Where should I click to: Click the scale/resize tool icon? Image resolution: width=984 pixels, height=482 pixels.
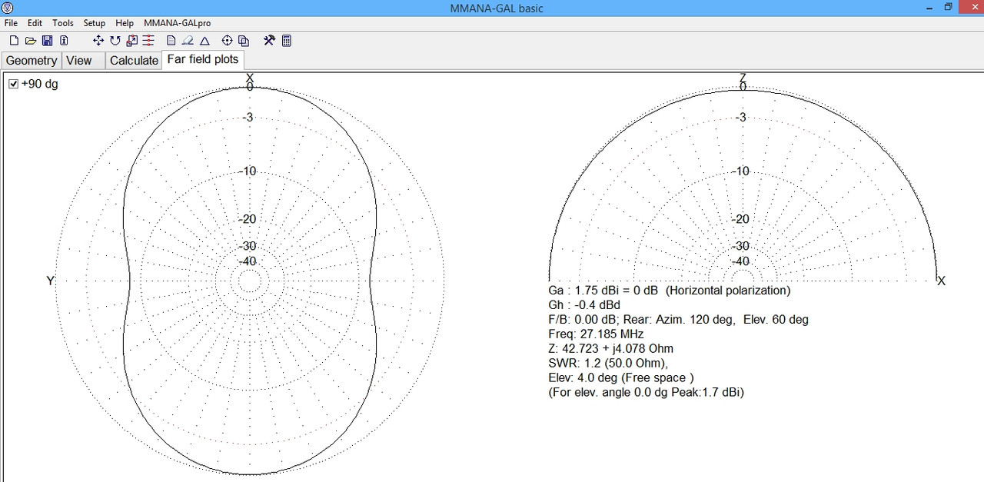click(x=131, y=41)
